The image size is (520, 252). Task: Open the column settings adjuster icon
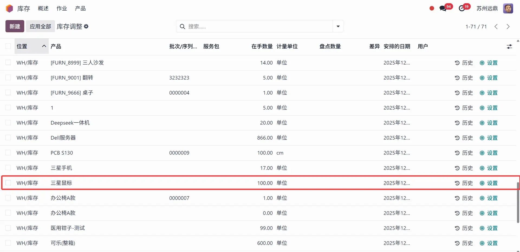click(x=509, y=46)
